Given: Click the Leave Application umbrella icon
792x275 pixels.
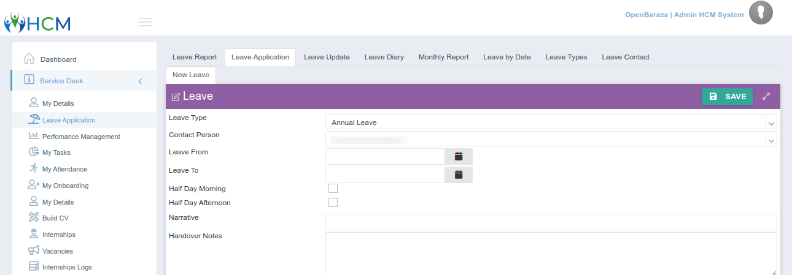Looking at the screenshot, I should coord(34,119).
